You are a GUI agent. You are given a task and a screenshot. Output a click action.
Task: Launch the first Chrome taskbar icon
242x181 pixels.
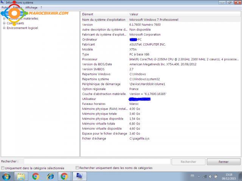click(36, 176)
